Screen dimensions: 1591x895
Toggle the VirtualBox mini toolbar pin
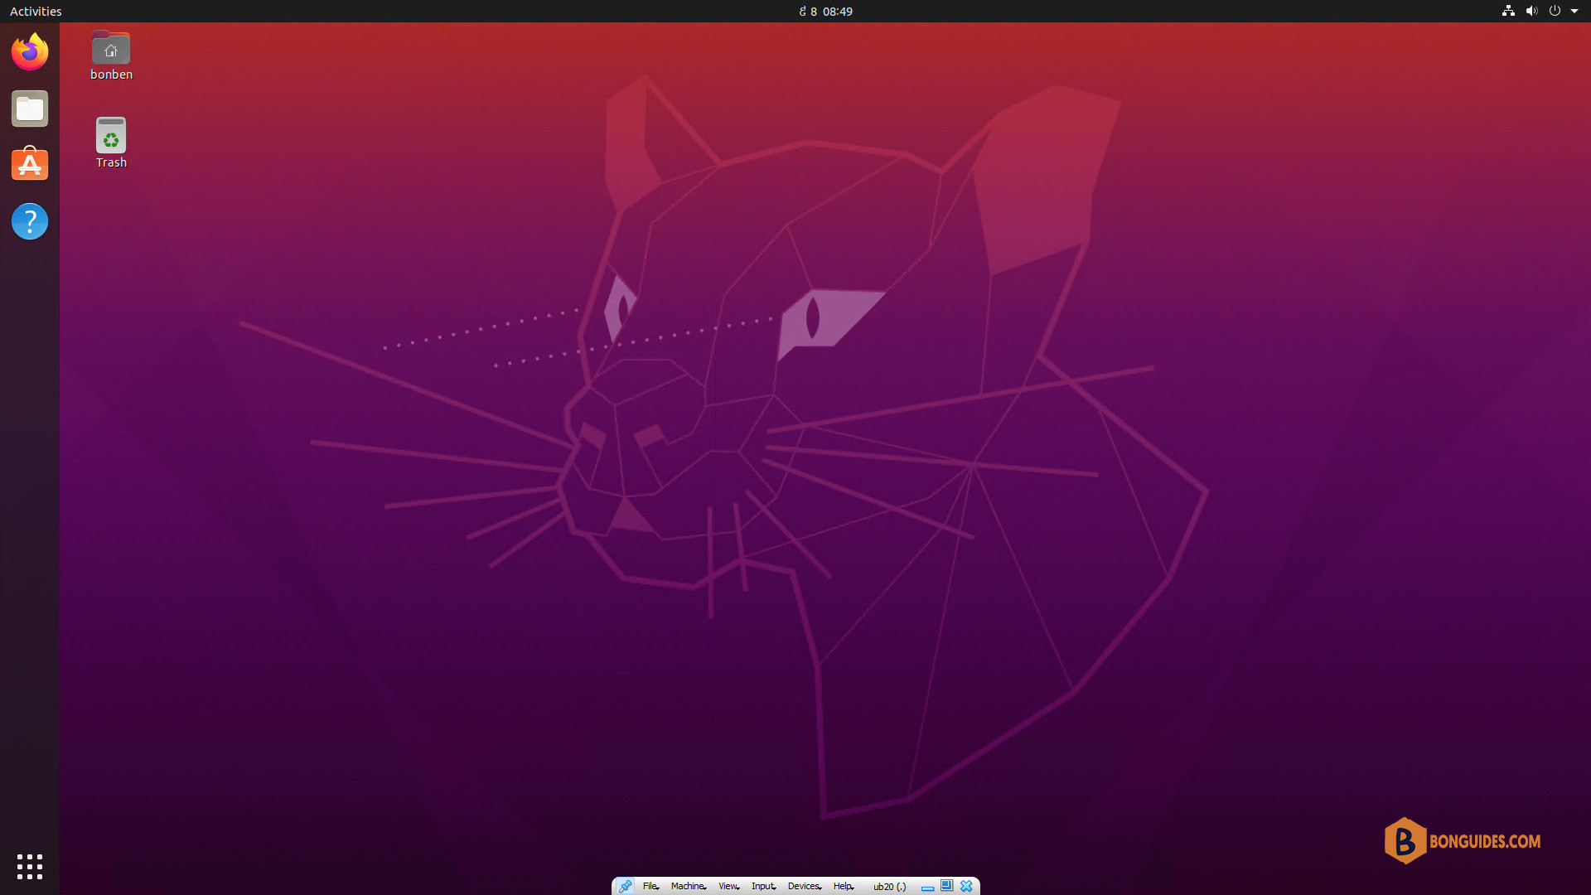626,886
